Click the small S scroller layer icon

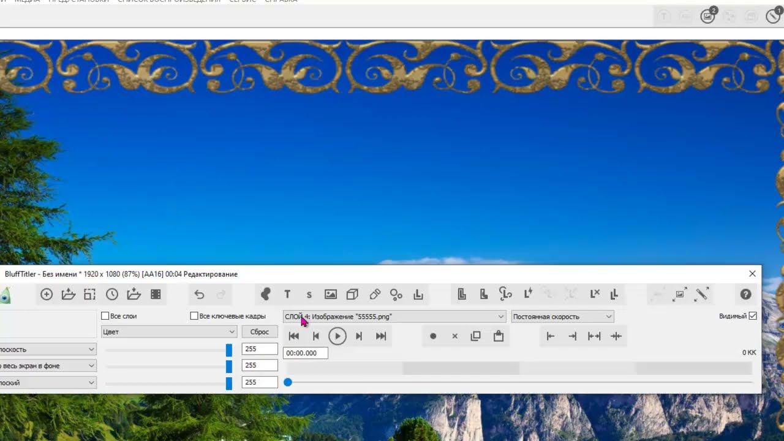coord(309,295)
